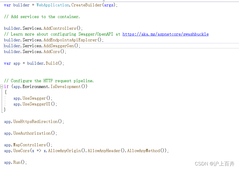Click the UseHttpsRedirection method name

[x=35, y=122]
